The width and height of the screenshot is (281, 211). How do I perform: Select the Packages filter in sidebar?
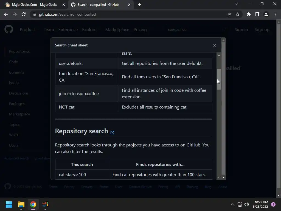(17, 104)
